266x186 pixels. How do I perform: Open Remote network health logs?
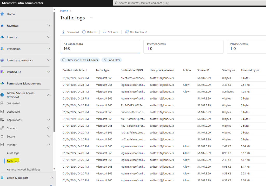pos(24,169)
